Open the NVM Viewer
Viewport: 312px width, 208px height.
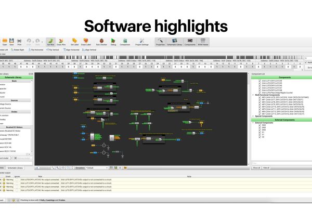coord(203,42)
